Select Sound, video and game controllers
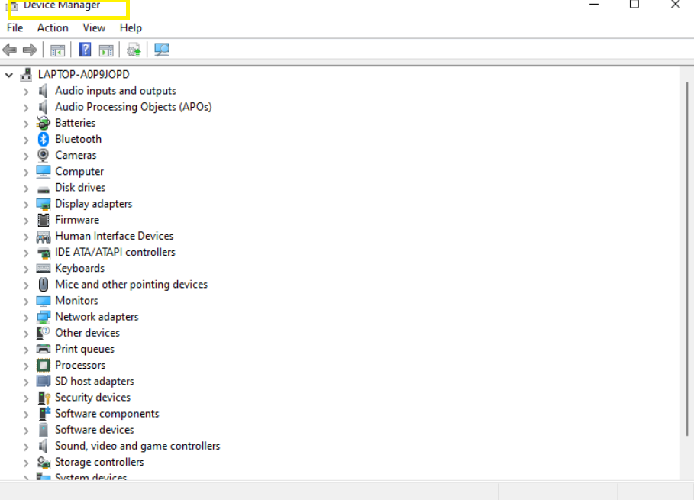Screen dimensions: 694x500 coord(137,446)
